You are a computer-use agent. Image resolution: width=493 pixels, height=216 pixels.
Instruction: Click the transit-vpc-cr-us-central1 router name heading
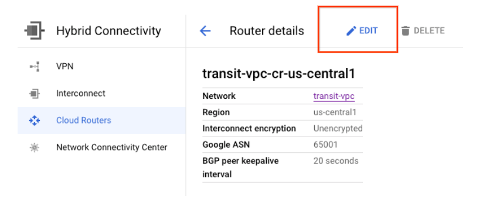coord(278,74)
